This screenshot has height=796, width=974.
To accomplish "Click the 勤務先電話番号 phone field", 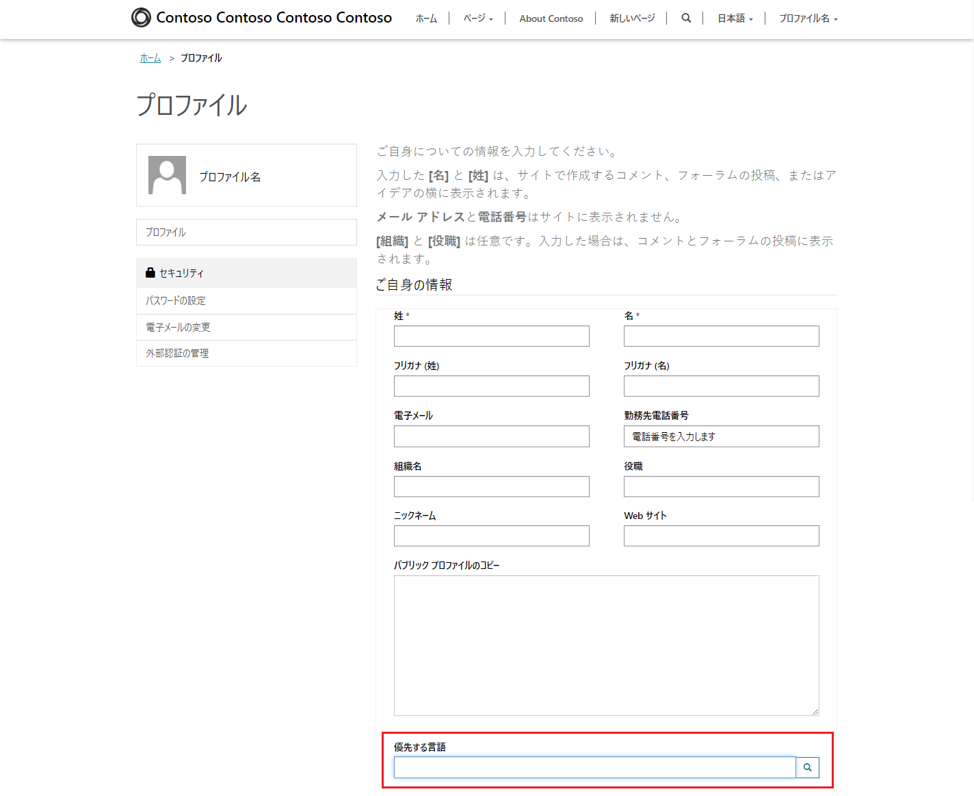I will (x=722, y=436).
